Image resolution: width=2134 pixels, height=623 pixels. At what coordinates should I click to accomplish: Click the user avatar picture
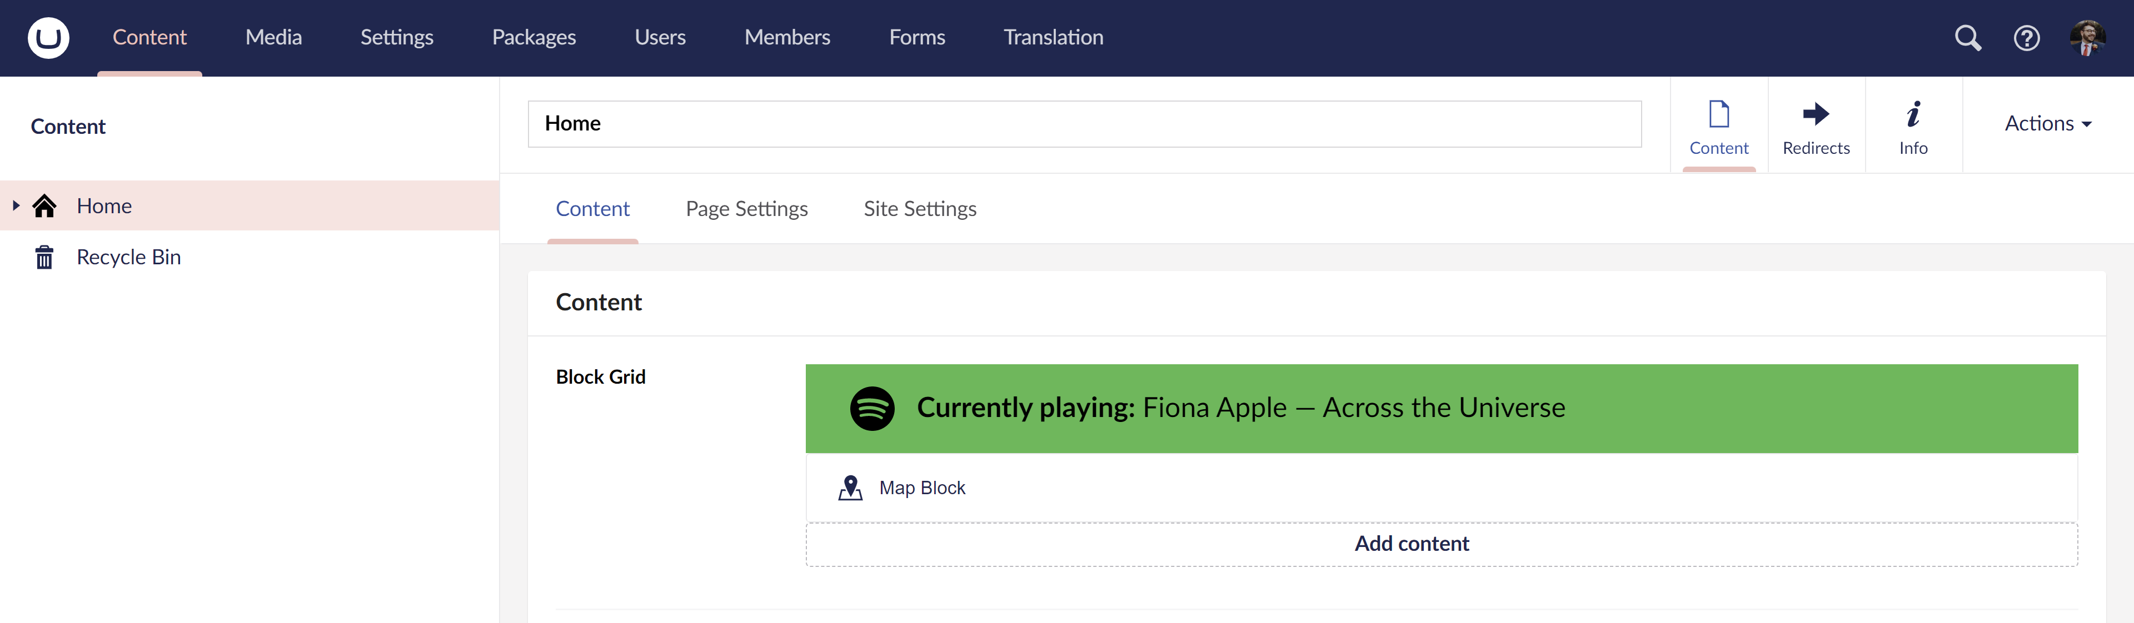pos(2087,38)
